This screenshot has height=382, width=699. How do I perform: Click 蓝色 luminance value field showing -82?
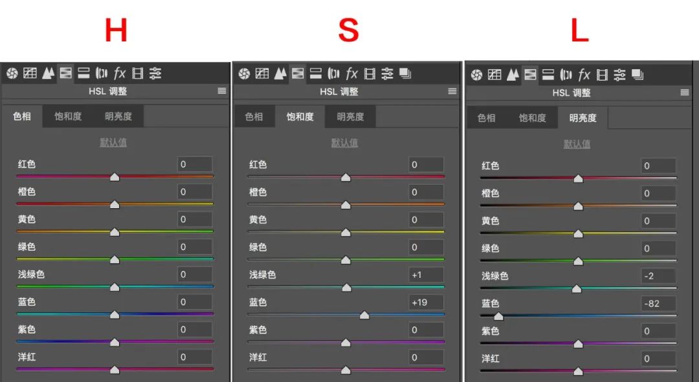pyautogui.click(x=658, y=304)
